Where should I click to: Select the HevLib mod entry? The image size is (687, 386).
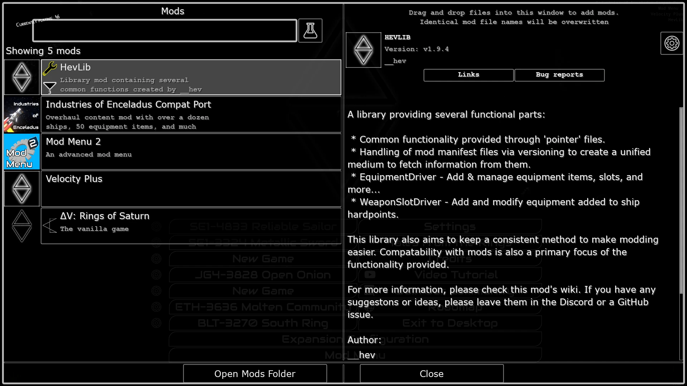[x=191, y=77]
